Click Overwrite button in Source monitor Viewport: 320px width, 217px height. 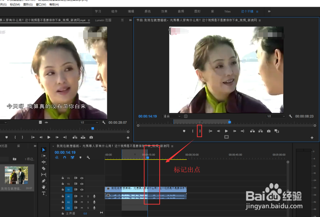click(x=83, y=137)
